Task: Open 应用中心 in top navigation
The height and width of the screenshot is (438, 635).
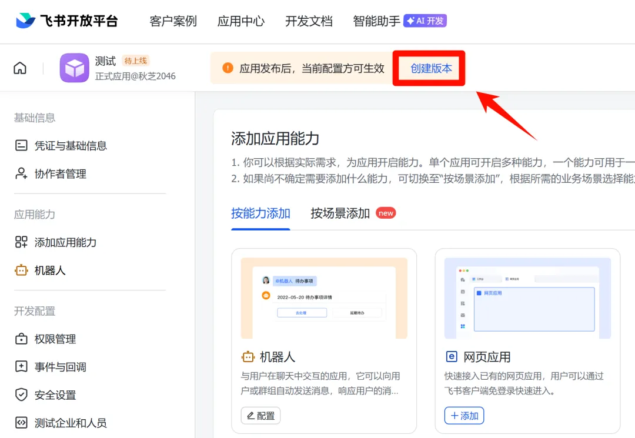Action: click(x=241, y=21)
